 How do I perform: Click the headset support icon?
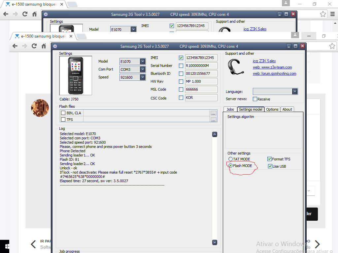coord(236,67)
